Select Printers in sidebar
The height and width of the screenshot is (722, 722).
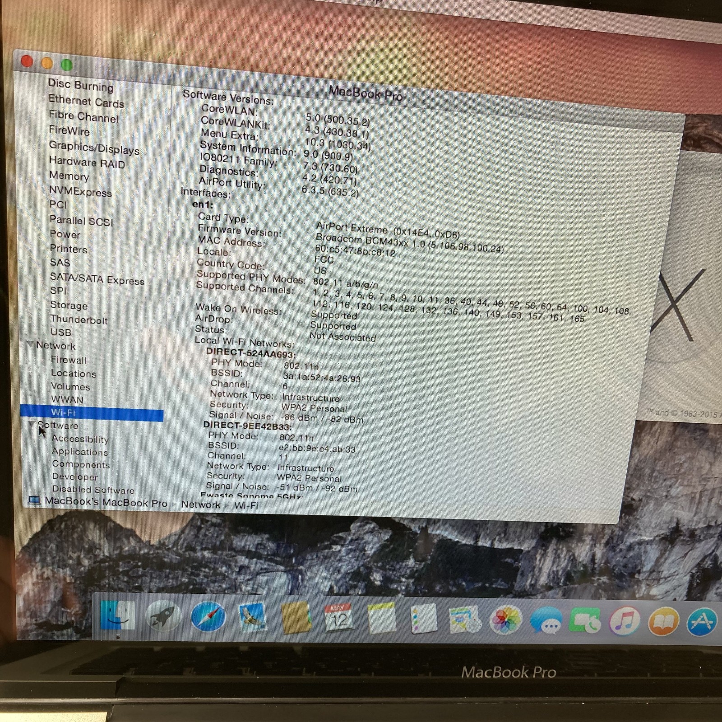68,249
